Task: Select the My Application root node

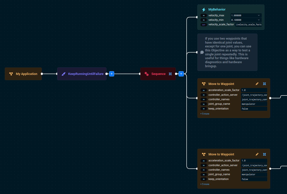Action: (x=23, y=74)
